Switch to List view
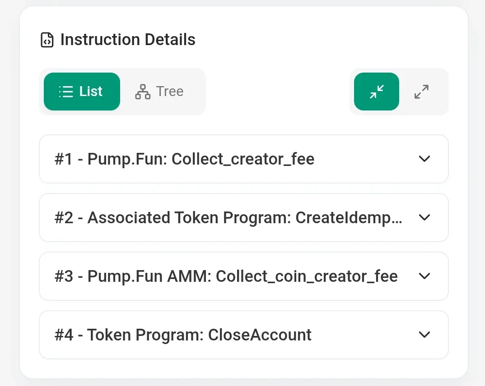Screen dimensions: 485x386 82,92
